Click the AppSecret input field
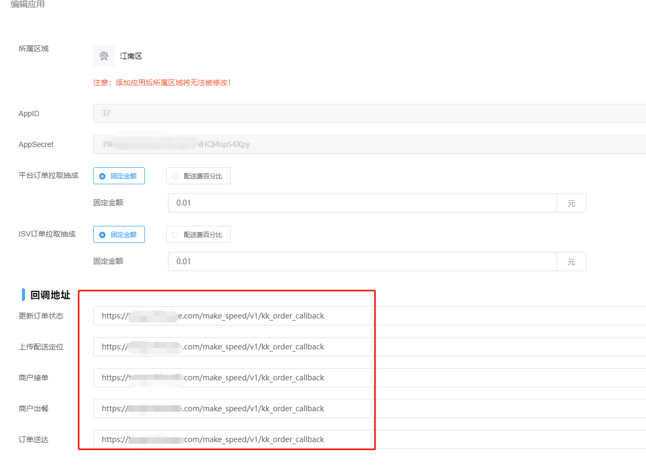 point(369,144)
